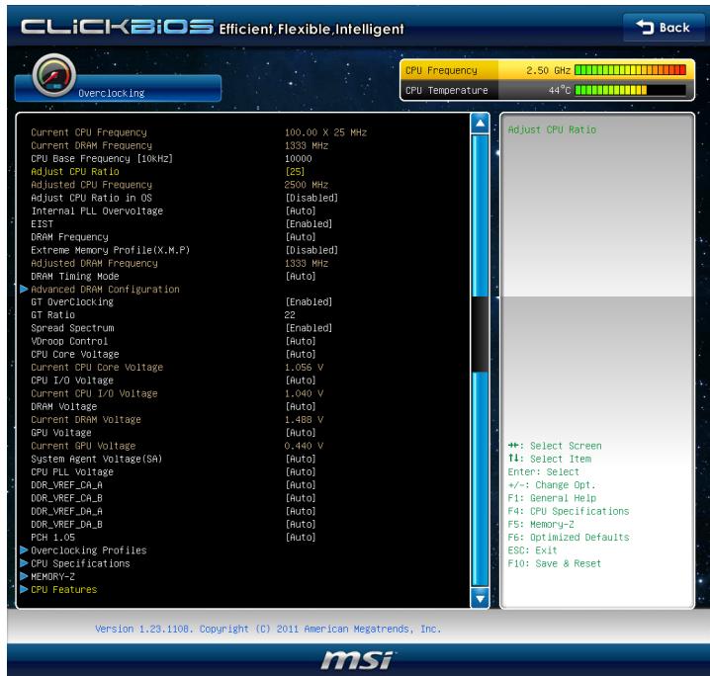Screen dimensions: 710x676
Task: Toggle GT OverClocking Enabled setting
Action: pyautogui.click(x=309, y=301)
